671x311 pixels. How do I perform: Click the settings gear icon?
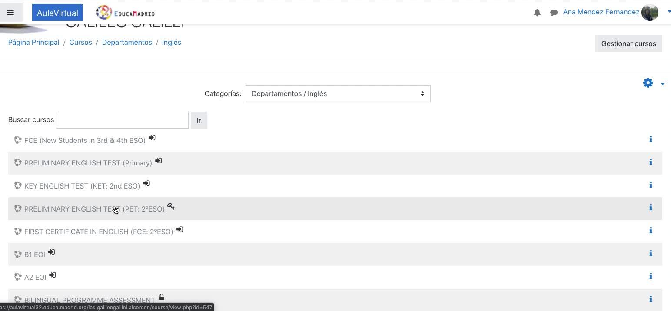pos(648,83)
